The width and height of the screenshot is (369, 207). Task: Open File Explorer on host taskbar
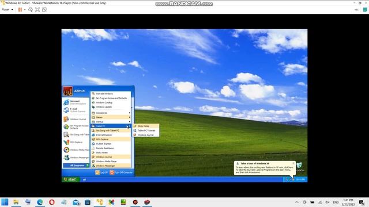coord(16,202)
